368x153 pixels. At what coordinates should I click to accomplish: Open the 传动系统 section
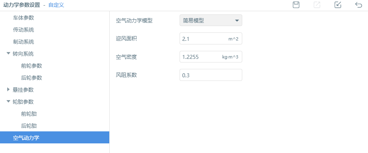[x=23, y=30]
